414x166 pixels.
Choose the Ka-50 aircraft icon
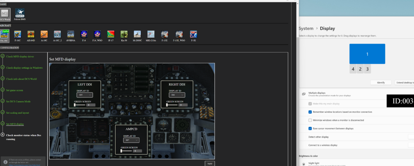tap(124, 36)
